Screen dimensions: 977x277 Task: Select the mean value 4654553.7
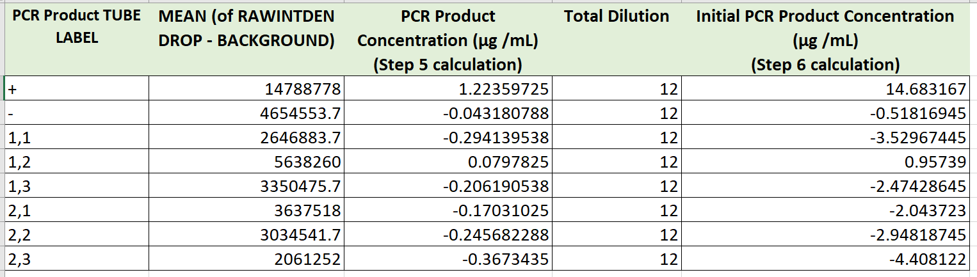[x=246, y=114]
